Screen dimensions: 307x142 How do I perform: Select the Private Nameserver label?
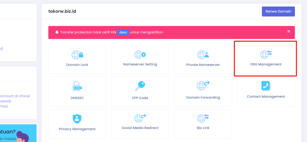(x=203, y=65)
